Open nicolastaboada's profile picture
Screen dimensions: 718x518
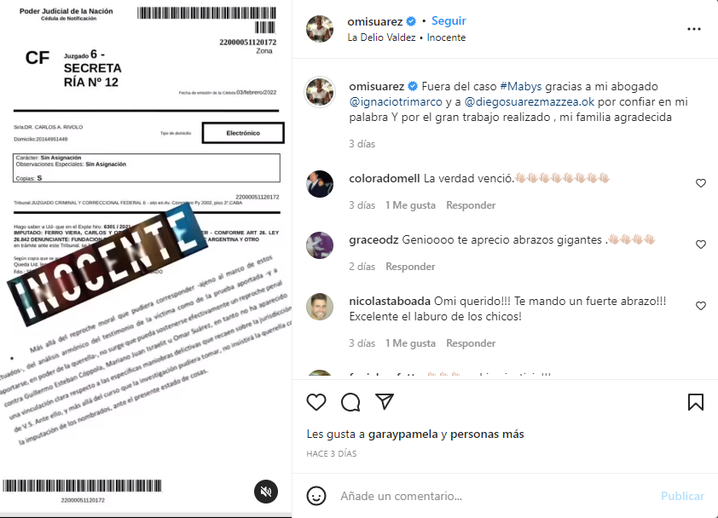pyautogui.click(x=320, y=307)
